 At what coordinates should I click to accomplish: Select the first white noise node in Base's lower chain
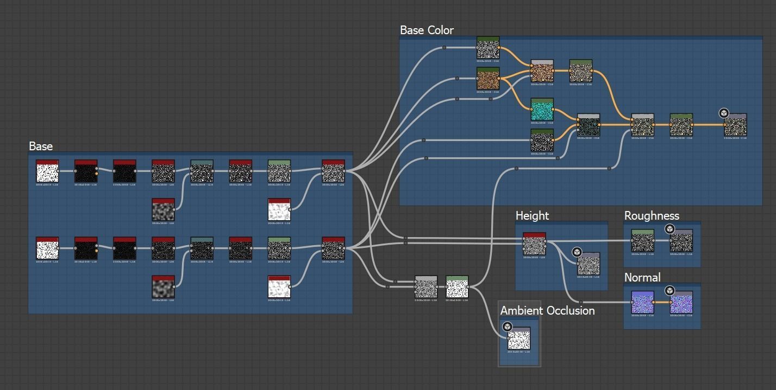47,248
